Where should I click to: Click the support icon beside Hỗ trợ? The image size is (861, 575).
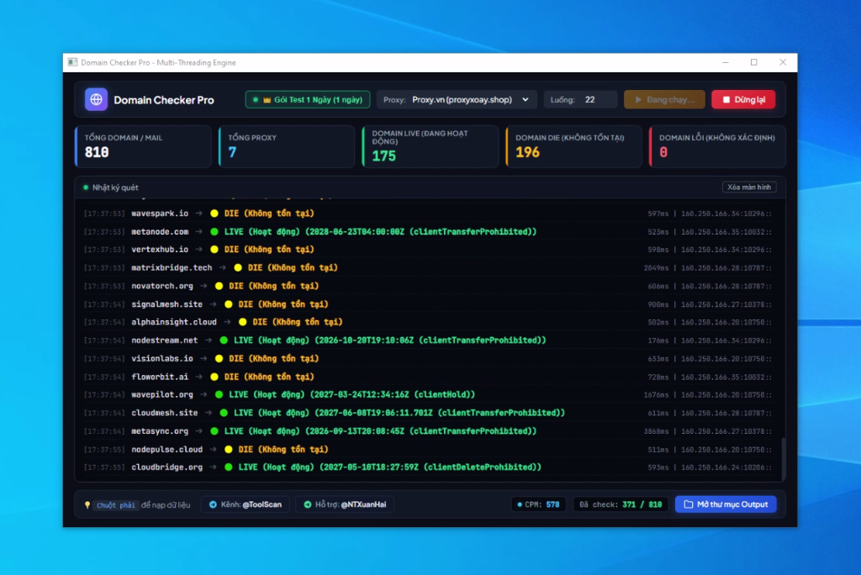[x=308, y=504]
